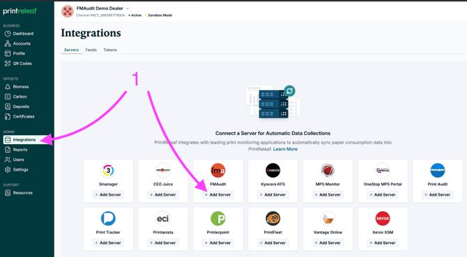Select the Integrations database icon
Screen dimensions: 467x257
pos(8,140)
